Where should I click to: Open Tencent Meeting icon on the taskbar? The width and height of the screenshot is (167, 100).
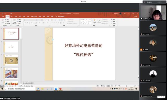56,89
